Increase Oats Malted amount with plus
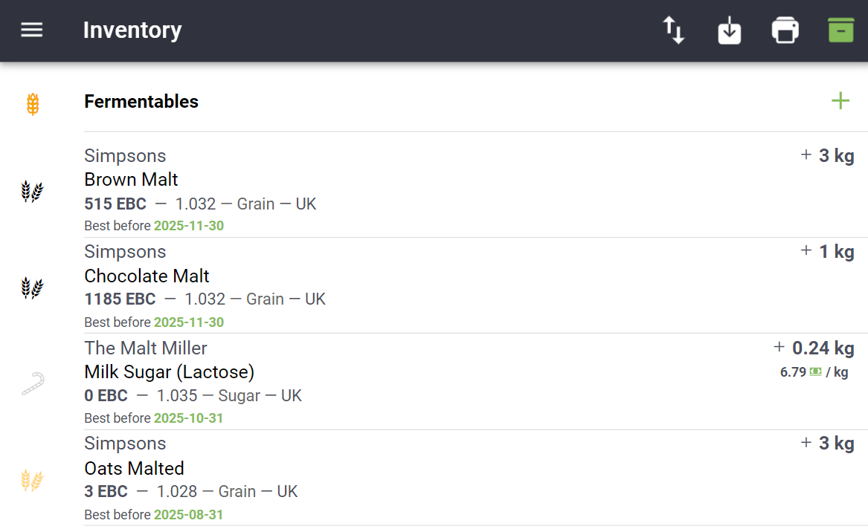868x529 pixels. coord(806,443)
